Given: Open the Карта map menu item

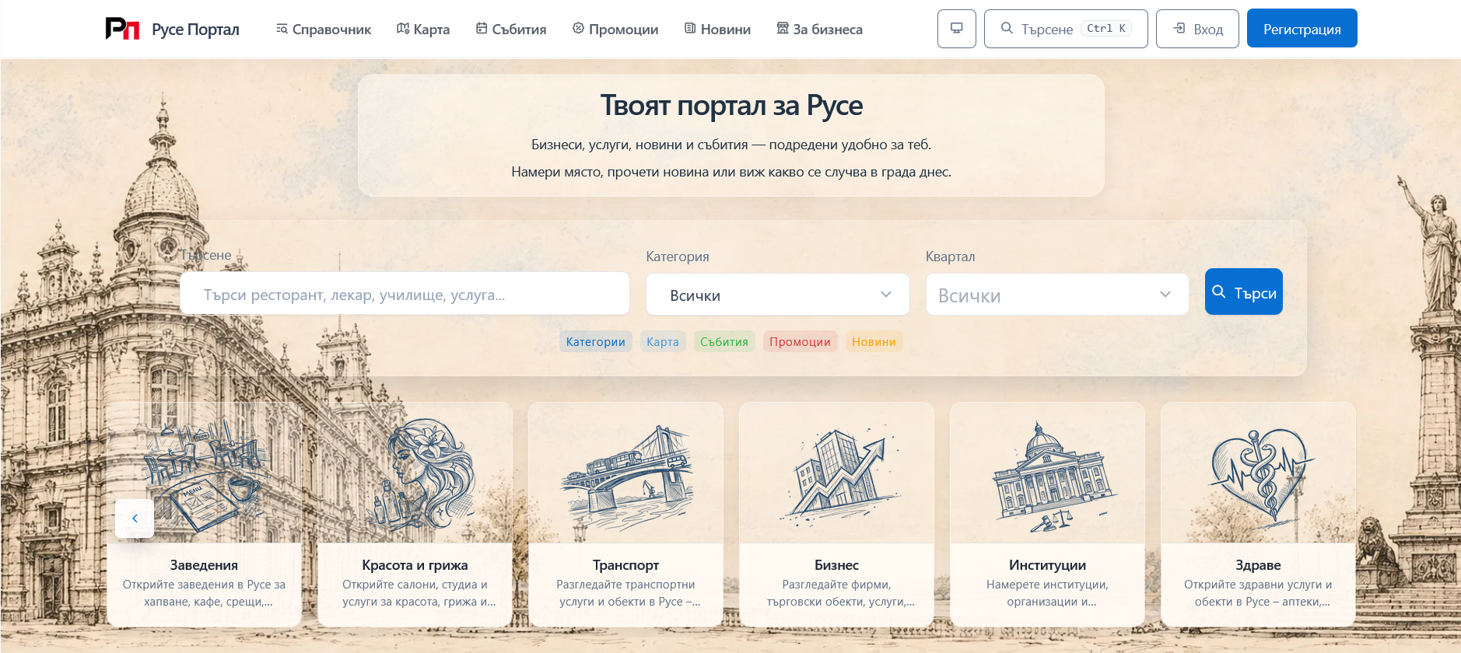Looking at the screenshot, I should [423, 30].
